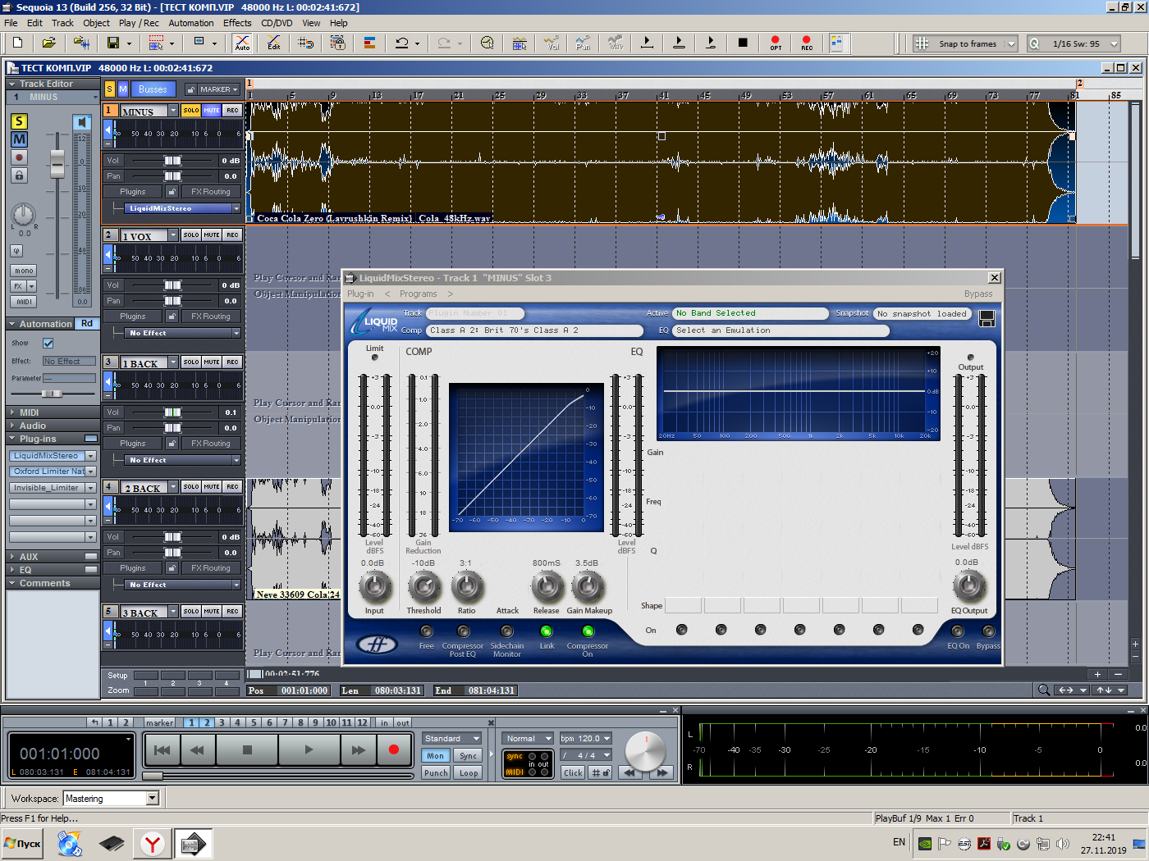The width and height of the screenshot is (1149, 861).
Task: Open the Snap to frames dropdown
Action: 1011,43
